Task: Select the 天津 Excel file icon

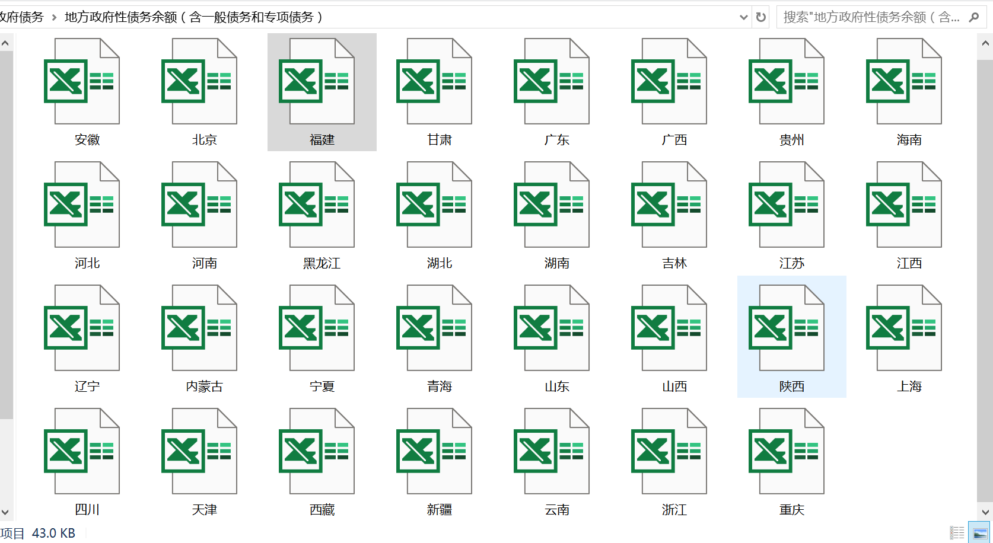Action: tap(199, 451)
